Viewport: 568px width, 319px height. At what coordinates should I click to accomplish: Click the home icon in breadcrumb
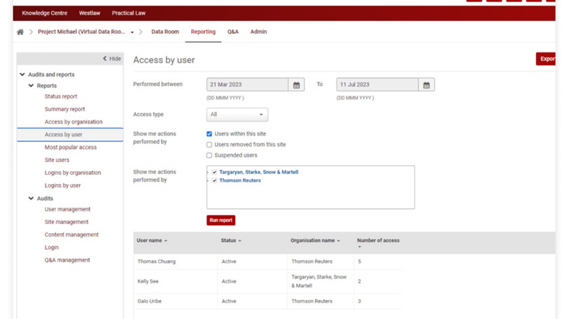coord(20,32)
